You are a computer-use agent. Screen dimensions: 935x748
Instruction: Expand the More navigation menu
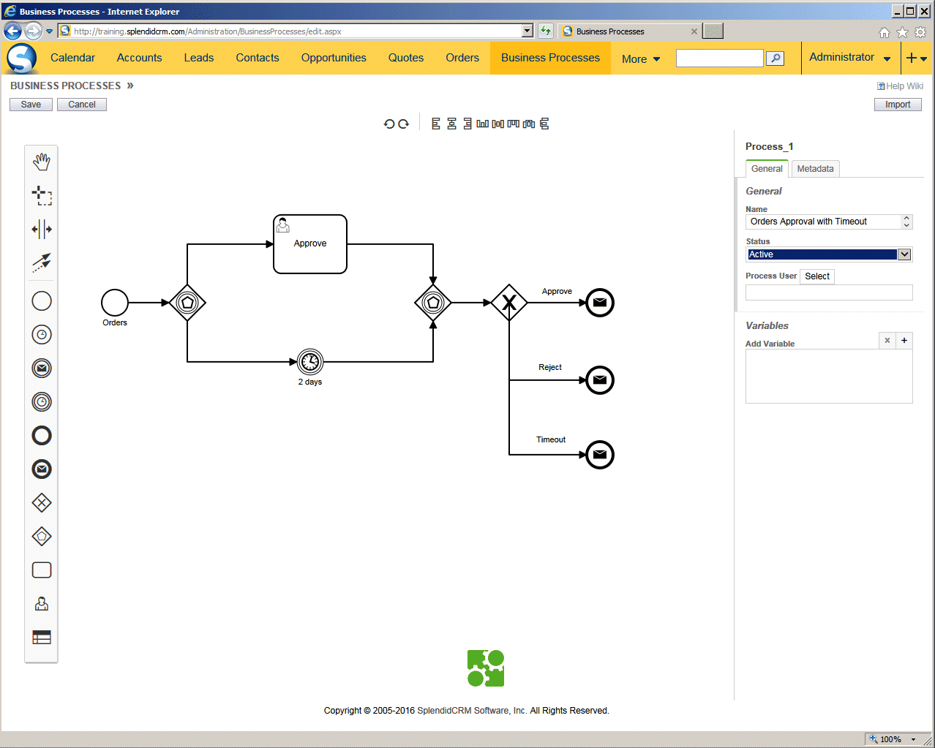coord(640,59)
